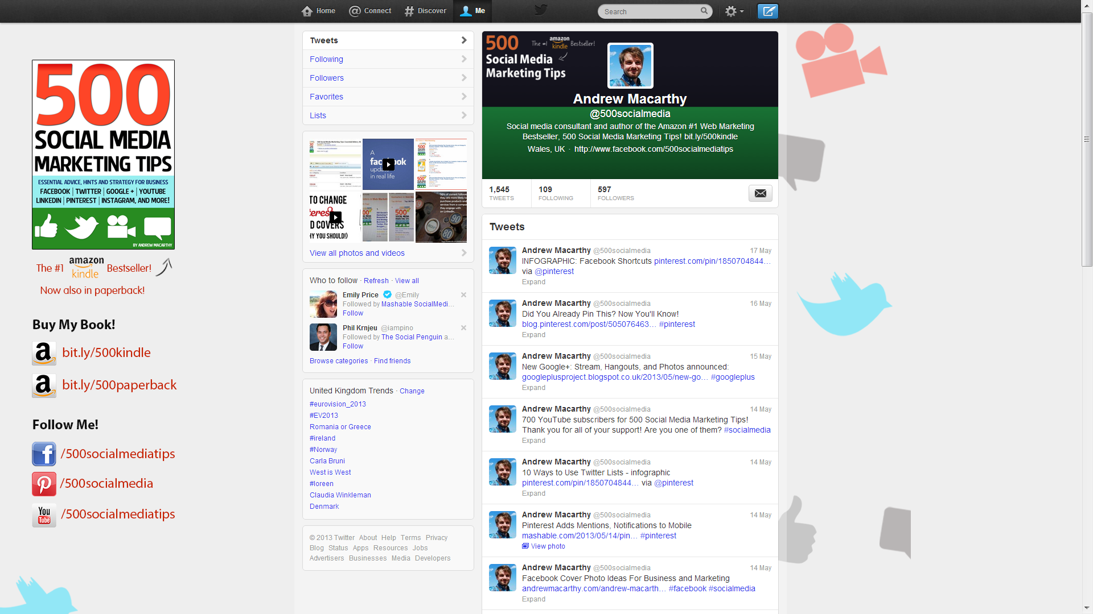The image size is (1093, 614).
Task: Click the direct message envelope button
Action: pyautogui.click(x=761, y=193)
